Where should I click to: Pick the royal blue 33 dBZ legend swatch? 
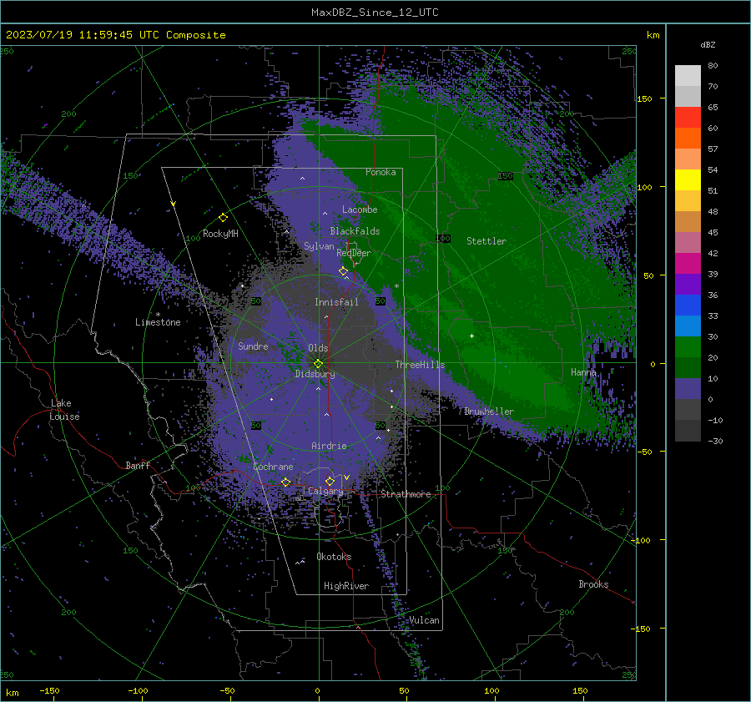coord(688,305)
